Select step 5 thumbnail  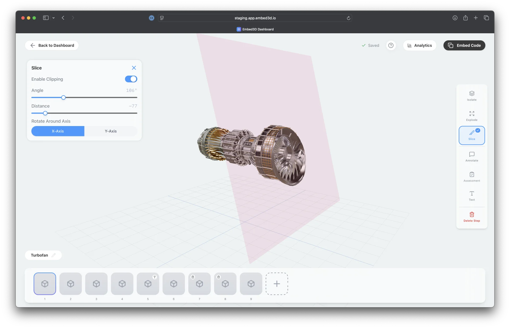pyautogui.click(x=148, y=284)
